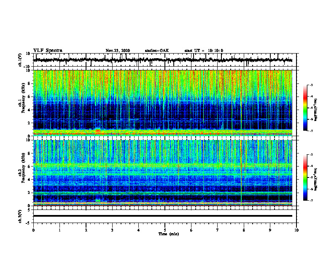Click the time axis tick label '5'
This screenshot has width=334, height=258.
click(x=165, y=230)
